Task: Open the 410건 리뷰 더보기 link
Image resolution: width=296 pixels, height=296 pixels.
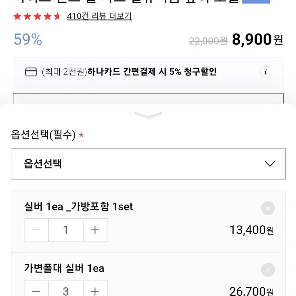Action: pyautogui.click(x=99, y=16)
